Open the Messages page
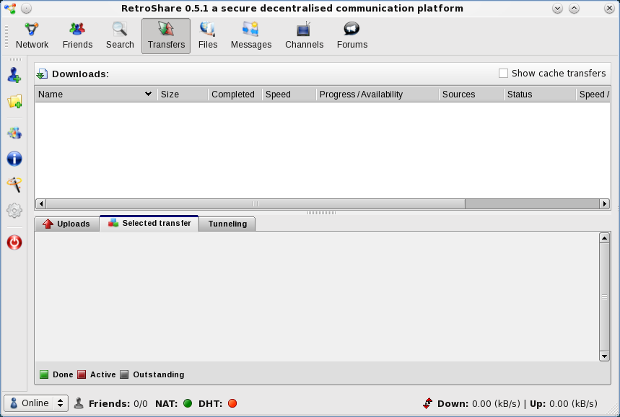 pyautogui.click(x=251, y=36)
